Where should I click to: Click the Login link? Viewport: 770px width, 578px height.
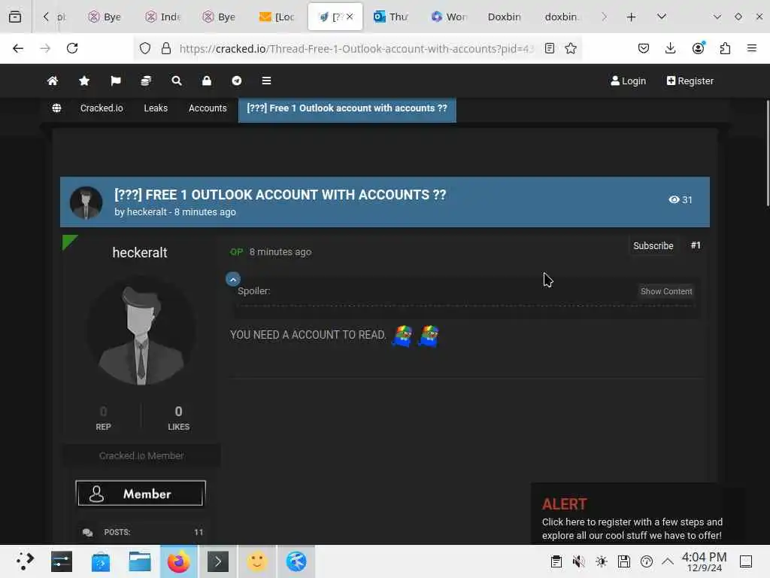pos(628,81)
